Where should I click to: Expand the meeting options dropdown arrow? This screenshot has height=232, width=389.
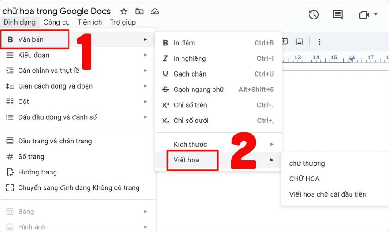coord(376,14)
